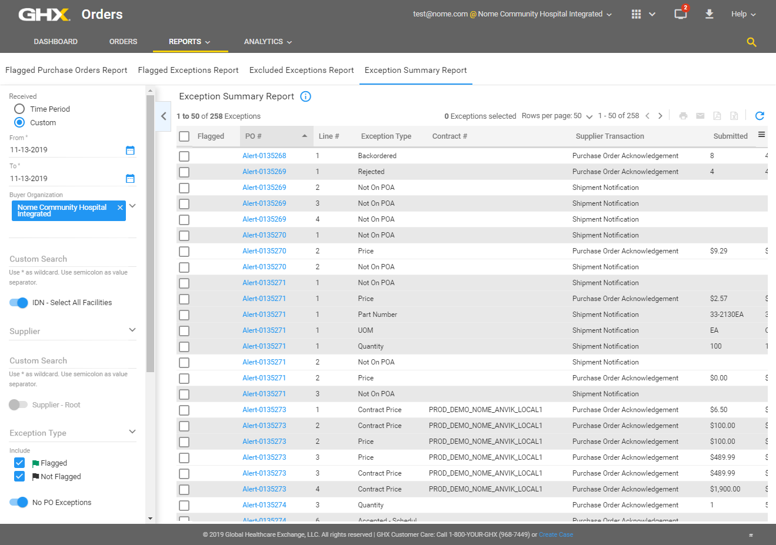Open Excluded Exceptions Report tab
This screenshot has width=776, height=545.
302,70
